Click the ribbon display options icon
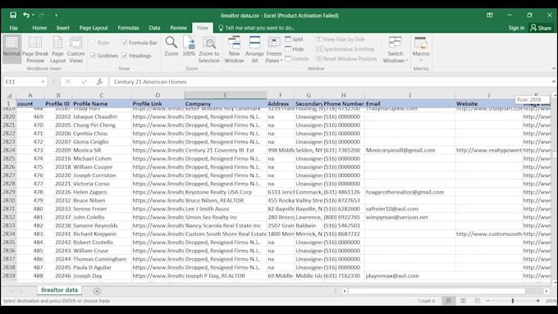This screenshot has height=314, width=558. [x=490, y=16]
